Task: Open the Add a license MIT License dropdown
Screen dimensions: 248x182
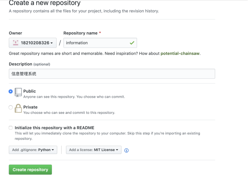Action: [x=94, y=150]
